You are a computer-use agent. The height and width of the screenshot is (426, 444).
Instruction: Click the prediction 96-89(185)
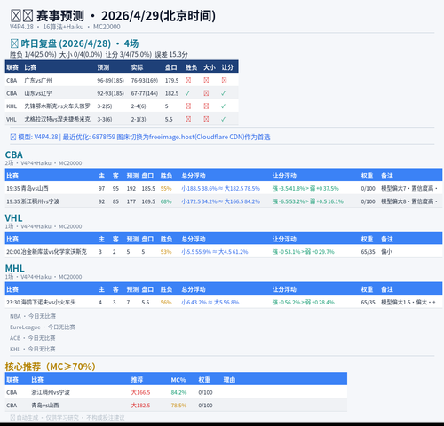pyautogui.click(x=110, y=81)
